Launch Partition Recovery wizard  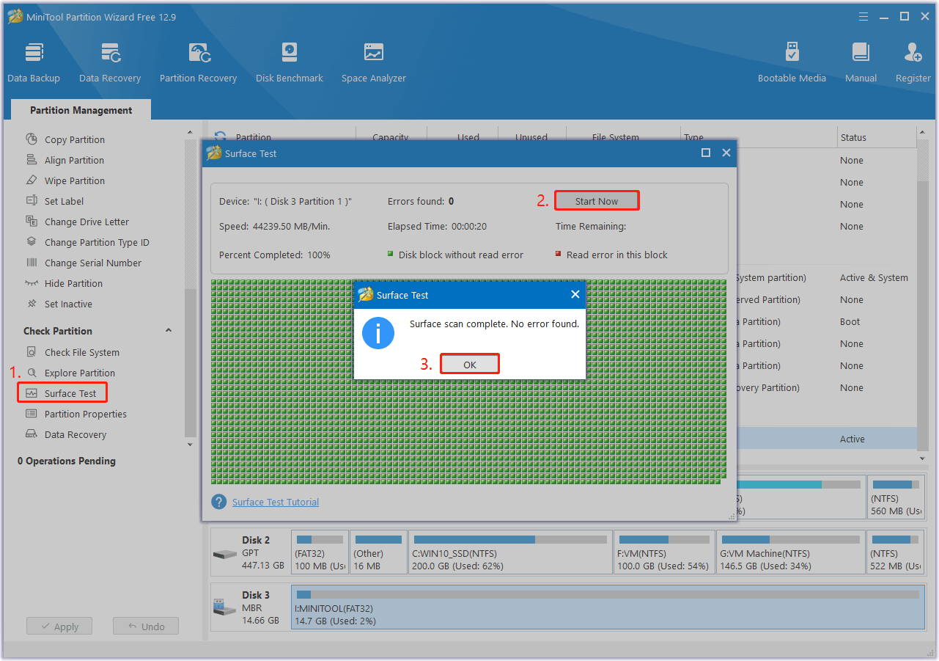[x=198, y=63]
